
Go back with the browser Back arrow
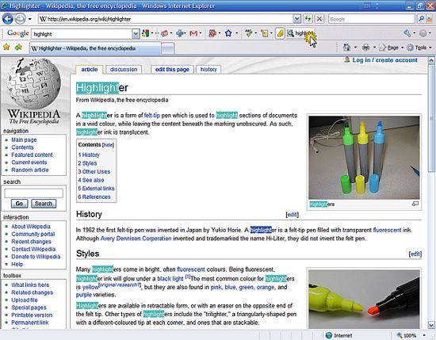(7, 19)
